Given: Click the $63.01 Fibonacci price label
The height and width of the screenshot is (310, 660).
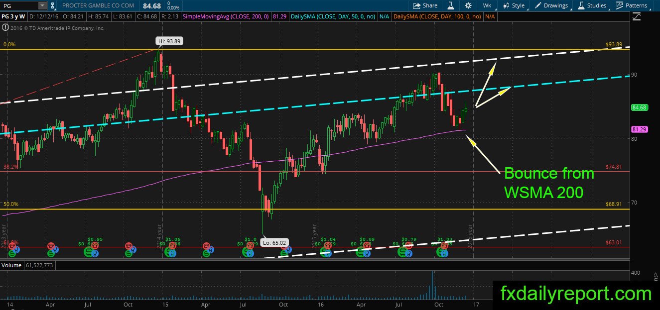Looking at the screenshot, I should point(614,242).
